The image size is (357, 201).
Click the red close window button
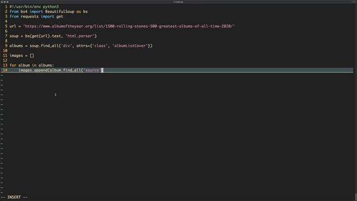(2, 2)
